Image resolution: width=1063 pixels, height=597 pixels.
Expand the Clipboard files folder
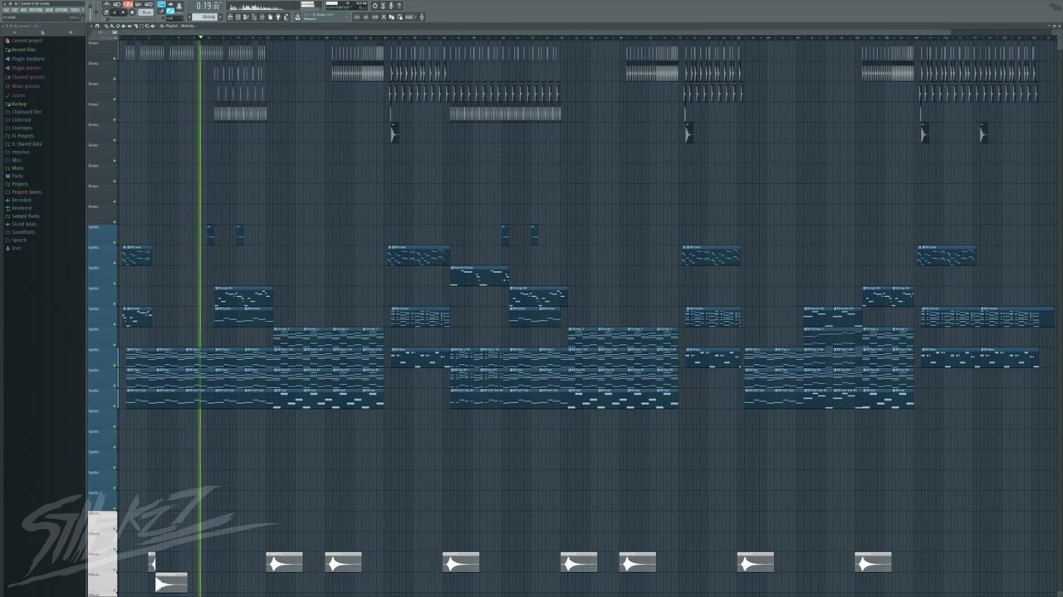coord(26,112)
